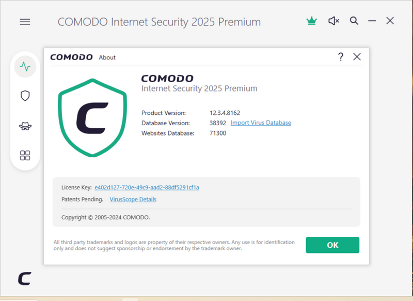413x301 pixels.
Task: Close the About dialog
Action: click(357, 57)
